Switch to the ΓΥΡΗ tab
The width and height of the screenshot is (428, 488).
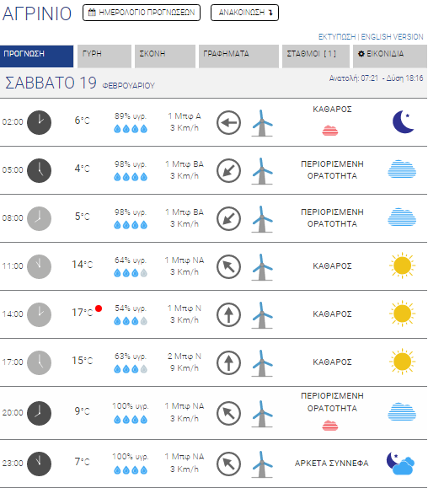[x=104, y=56]
